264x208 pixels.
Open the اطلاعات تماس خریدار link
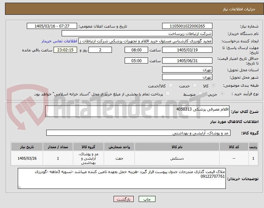[x=59, y=41]
